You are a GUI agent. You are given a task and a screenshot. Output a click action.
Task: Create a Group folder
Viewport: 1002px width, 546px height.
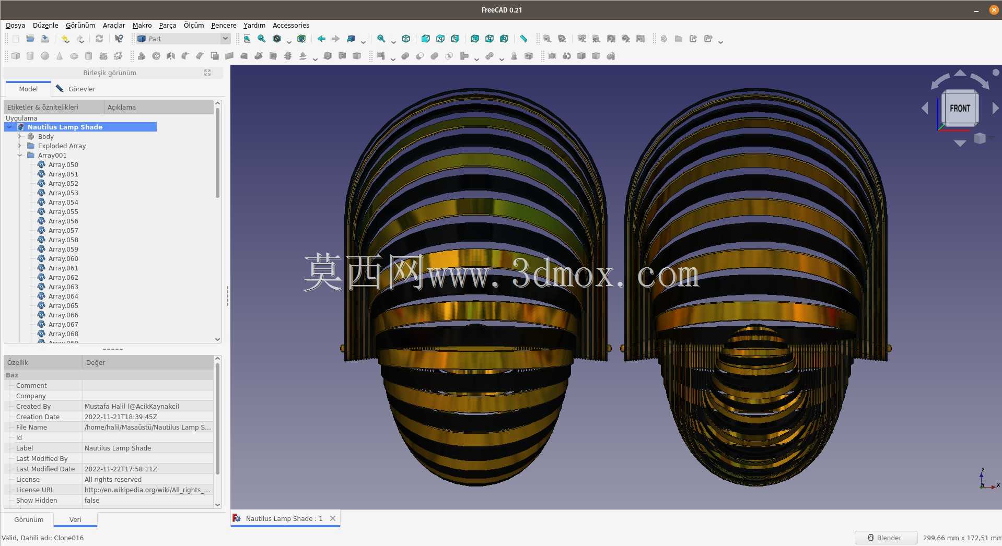[x=679, y=39]
